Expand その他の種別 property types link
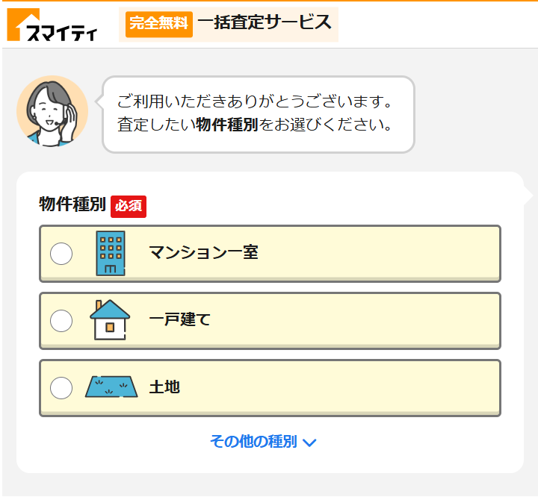The image size is (538, 497). (x=254, y=442)
